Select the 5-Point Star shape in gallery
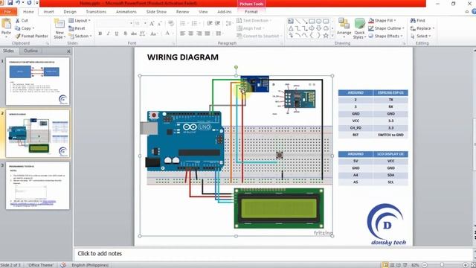This screenshot has width=476, height=268. tap(326, 36)
